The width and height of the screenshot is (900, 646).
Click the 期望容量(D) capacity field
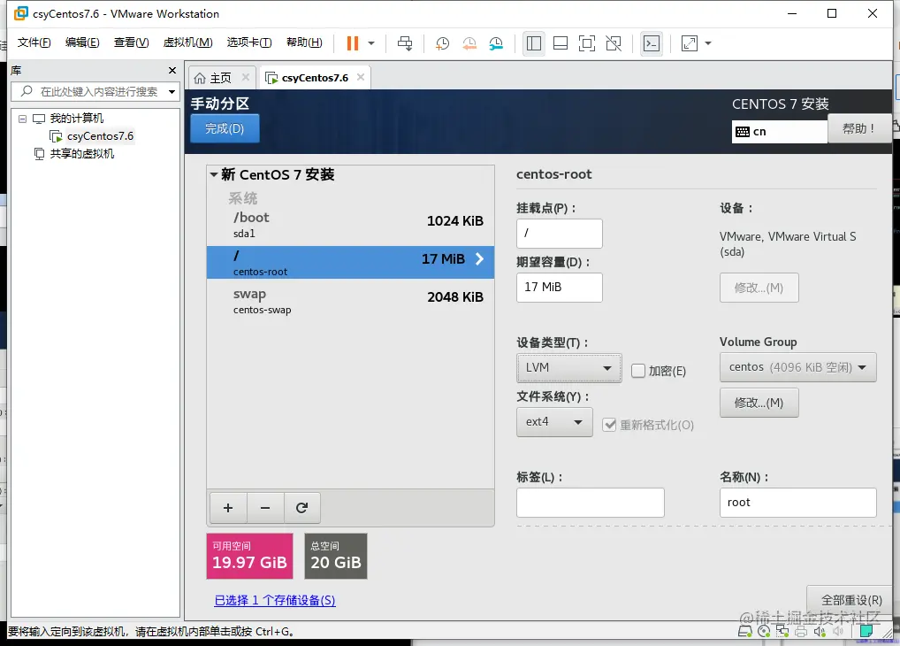(560, 287)
